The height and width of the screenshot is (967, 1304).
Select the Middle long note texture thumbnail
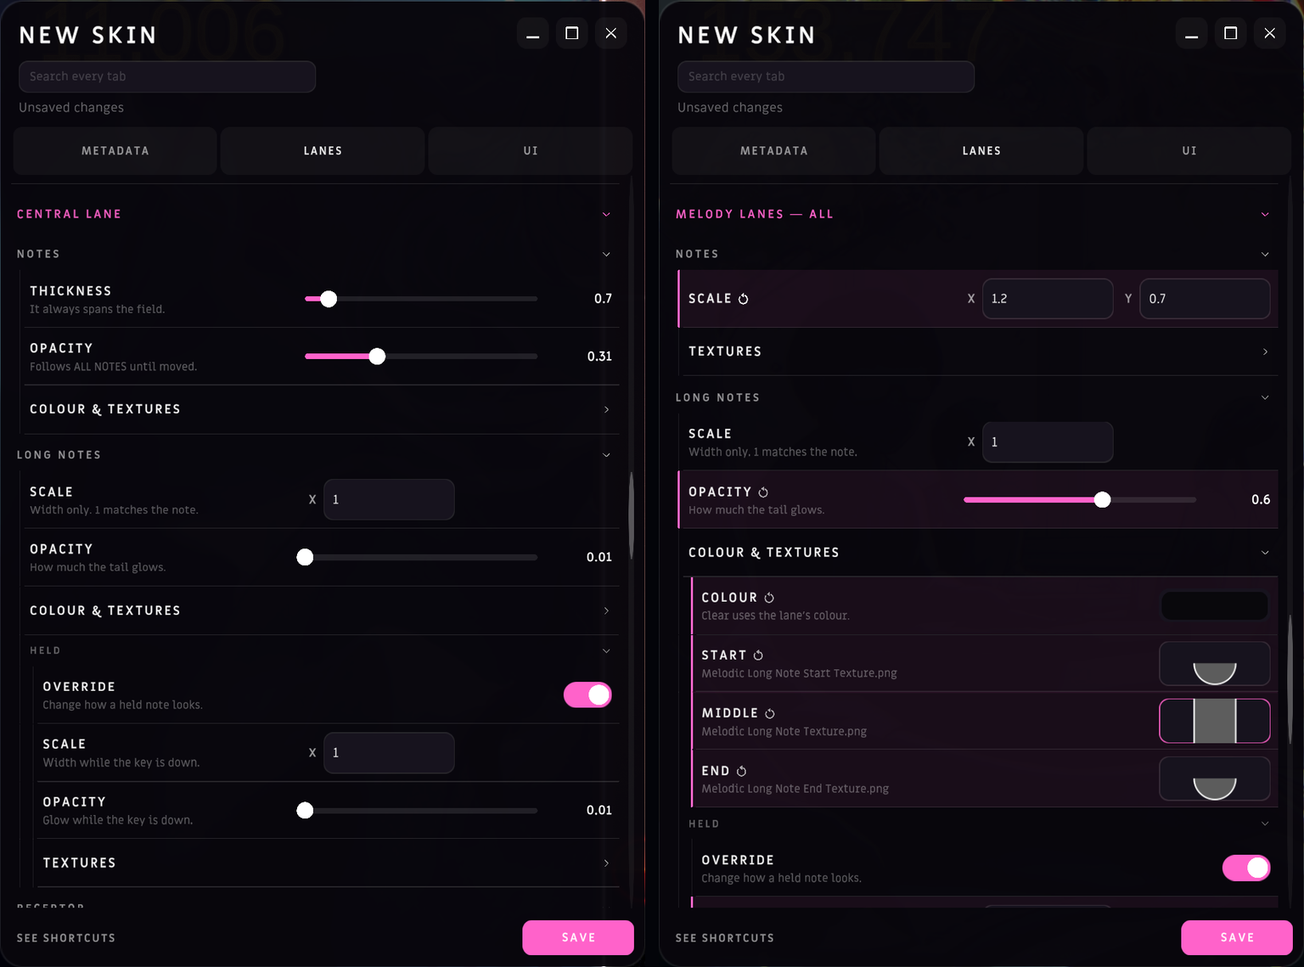click(1215, 721)
